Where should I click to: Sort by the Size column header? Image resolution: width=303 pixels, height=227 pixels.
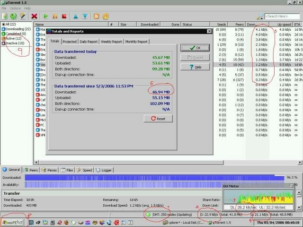tap(127, 25)
